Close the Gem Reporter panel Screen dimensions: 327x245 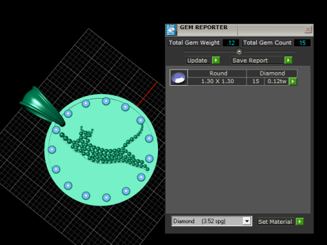coord(308,29)
